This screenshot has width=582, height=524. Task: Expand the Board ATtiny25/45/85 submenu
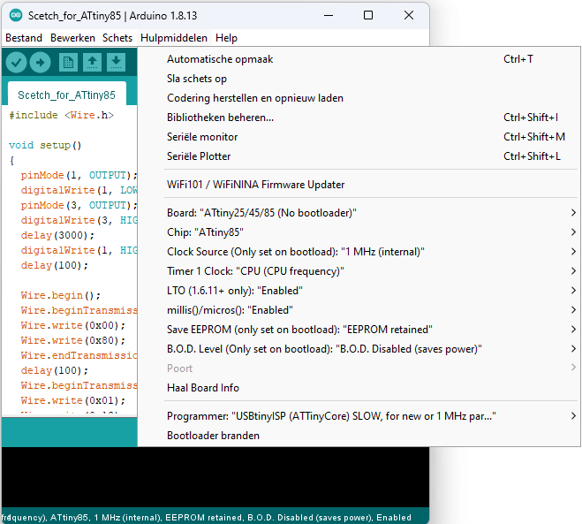(x=359, y=213)
